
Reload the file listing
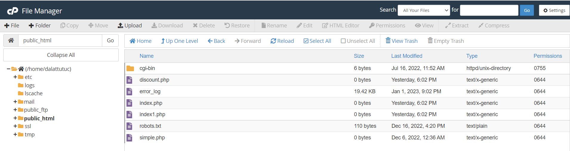coord(282,41)
